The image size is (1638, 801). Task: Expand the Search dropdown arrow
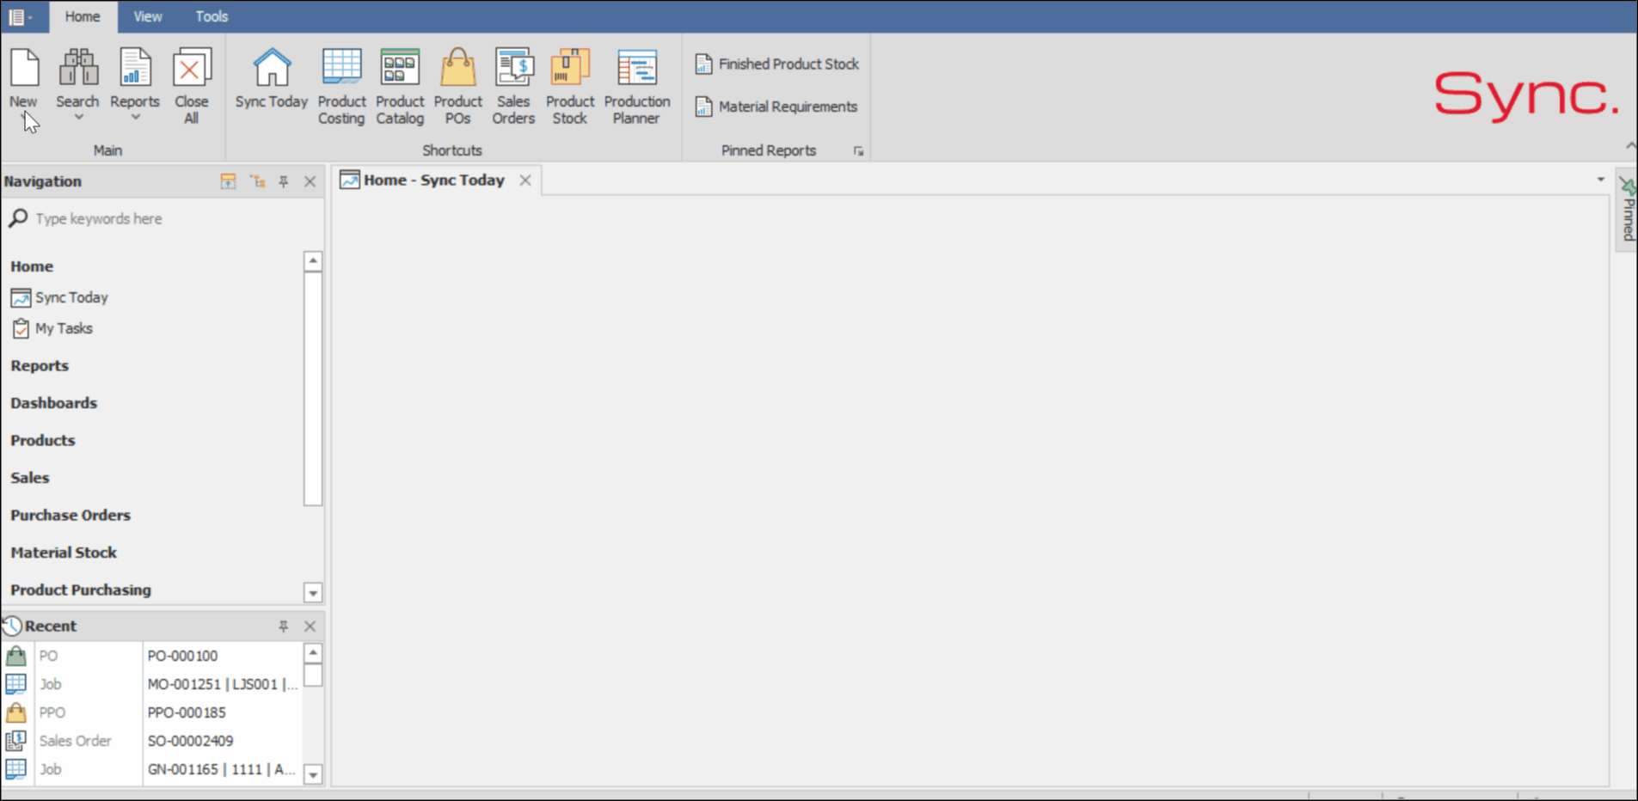pyautogui.click(x=78, y=118)
